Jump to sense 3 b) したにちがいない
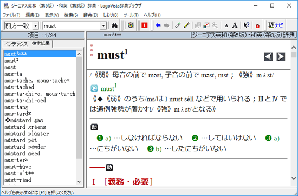This screenshot has height=196, width=298. click(x=186, y=149)
